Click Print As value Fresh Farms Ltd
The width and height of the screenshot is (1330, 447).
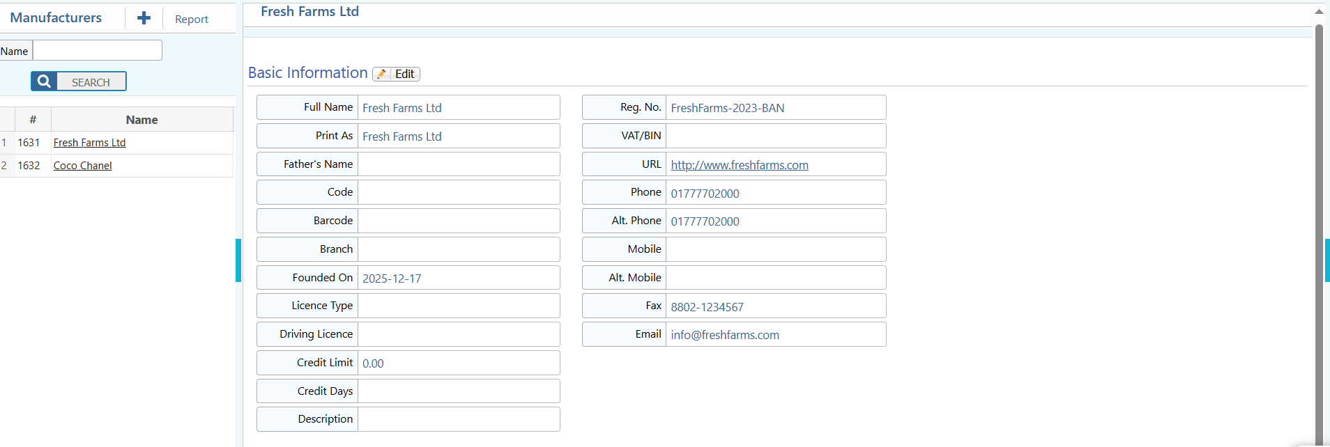pyautogui.click(x=402, y=136)
